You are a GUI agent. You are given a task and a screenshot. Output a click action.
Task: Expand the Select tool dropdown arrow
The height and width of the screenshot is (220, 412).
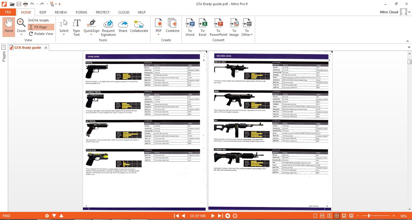tap(64, 34)
